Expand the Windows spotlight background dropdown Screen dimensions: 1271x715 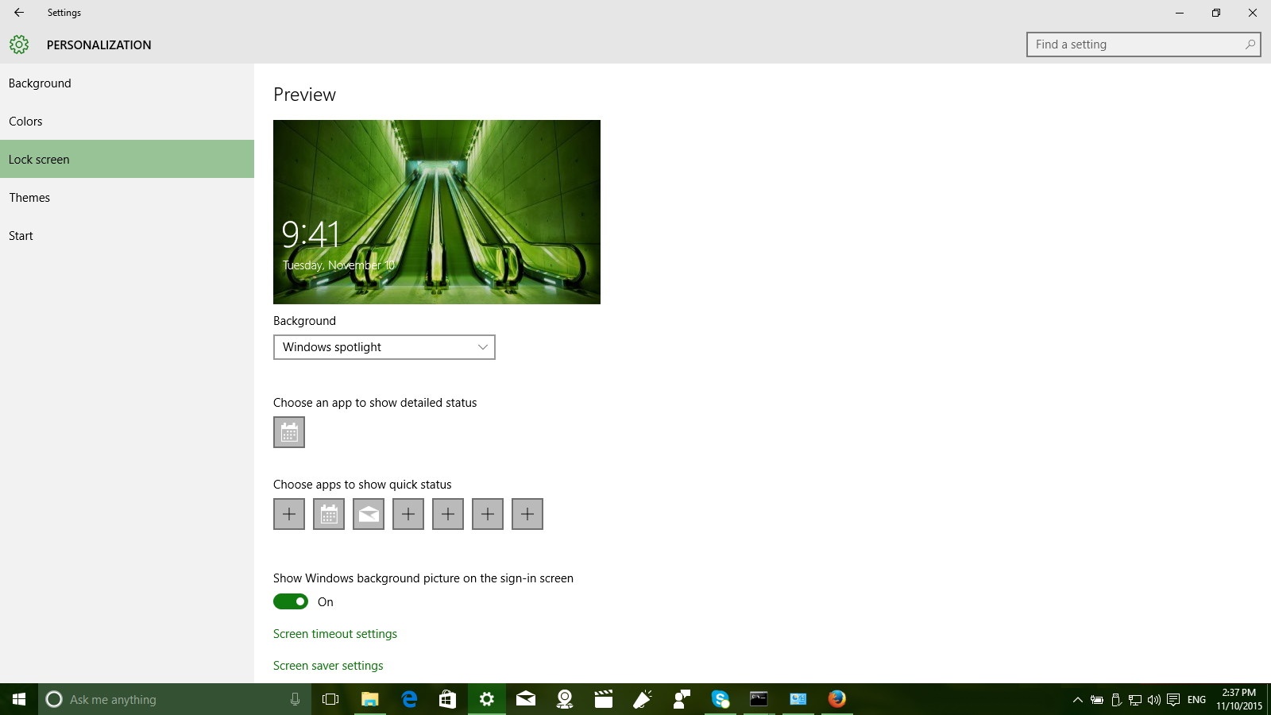pyautogui.click(x=384, y=347)
